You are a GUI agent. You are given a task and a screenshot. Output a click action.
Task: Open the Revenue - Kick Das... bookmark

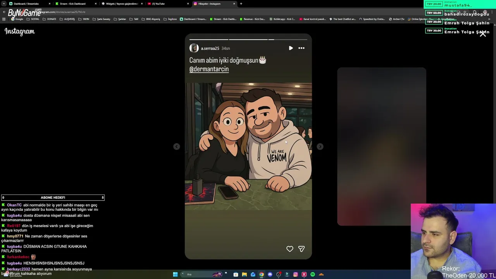[x=253, y=19]
